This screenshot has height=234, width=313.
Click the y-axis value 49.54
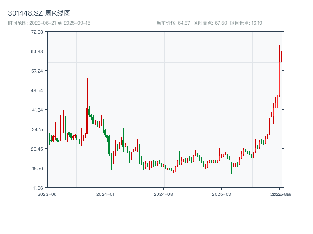[x=37, y=90]
